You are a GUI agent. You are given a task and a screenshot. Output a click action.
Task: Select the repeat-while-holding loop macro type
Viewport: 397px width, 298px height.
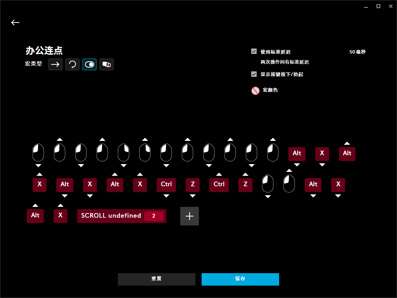click(72, 64)
